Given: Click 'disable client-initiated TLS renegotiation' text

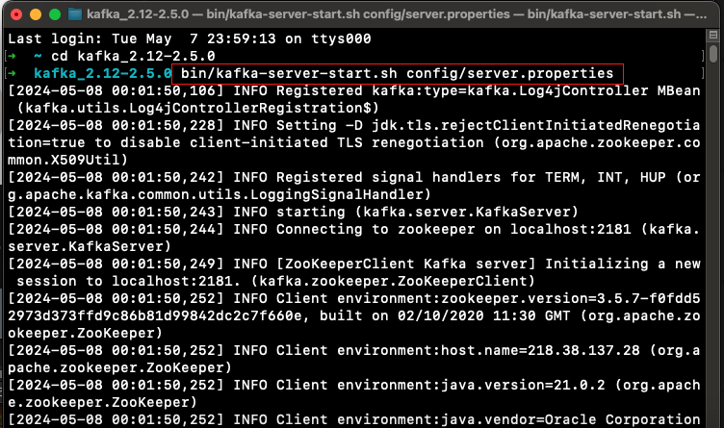Looking at the screenshot, I should point(302,142).
